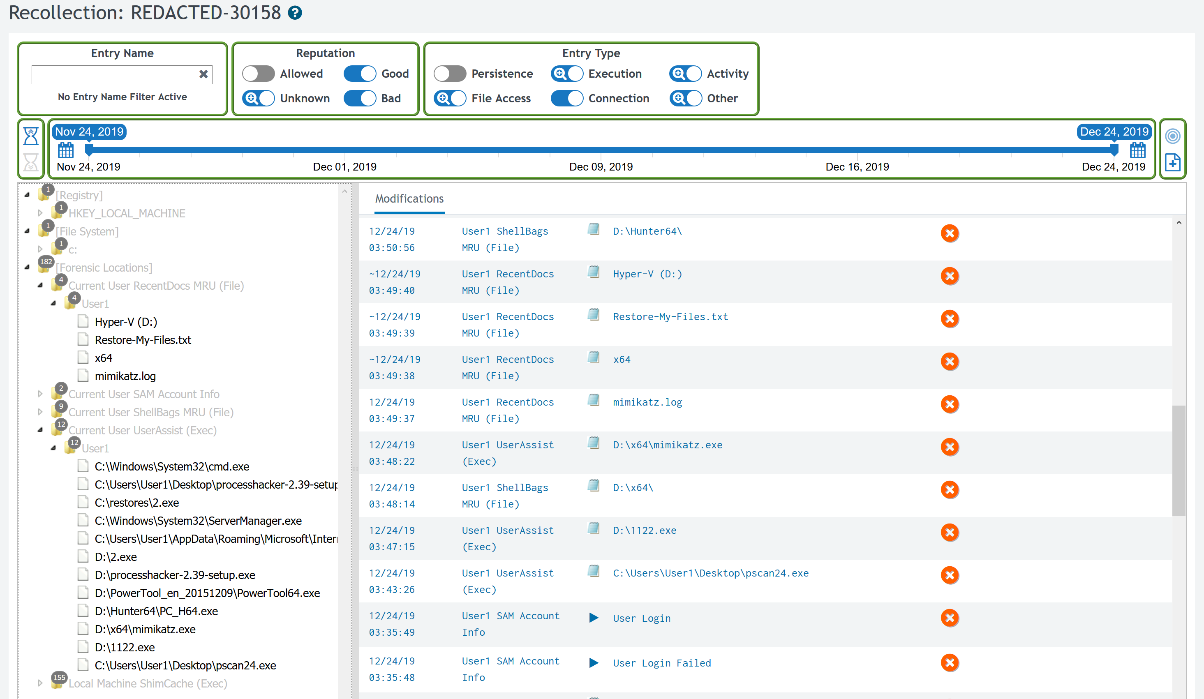This screenshot has height=699, width=1204.
Task: Select D:\Hunter64\PC_H64.exe in the tree
Action: click(156, 611)
